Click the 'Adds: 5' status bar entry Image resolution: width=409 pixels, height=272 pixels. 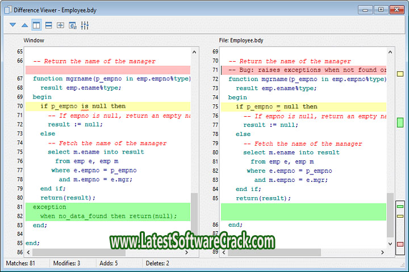coord(108,263)
